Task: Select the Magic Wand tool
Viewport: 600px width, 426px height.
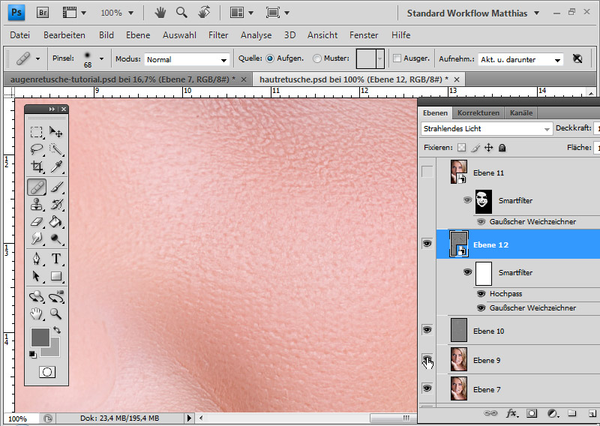Action: 56,149
